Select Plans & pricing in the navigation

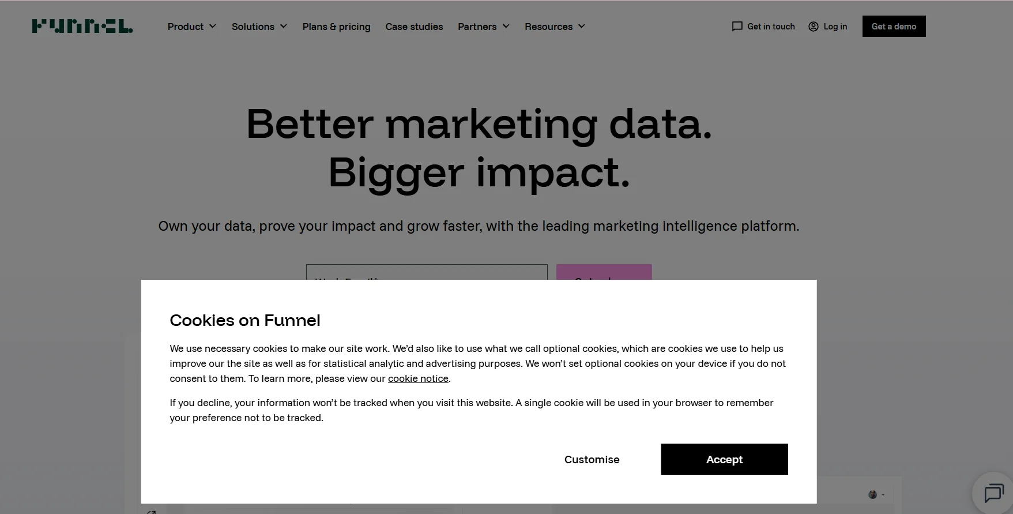coord(336,27)
